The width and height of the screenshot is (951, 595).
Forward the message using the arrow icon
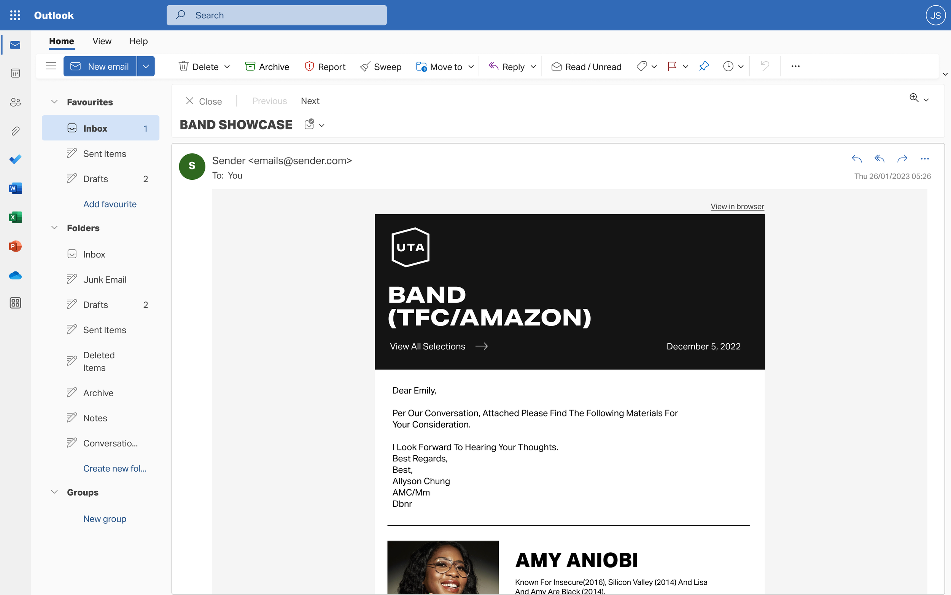(x=903, y=159)
